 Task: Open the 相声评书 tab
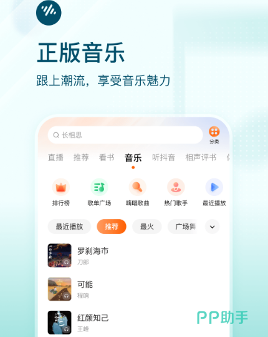click(x=201, y=157)
